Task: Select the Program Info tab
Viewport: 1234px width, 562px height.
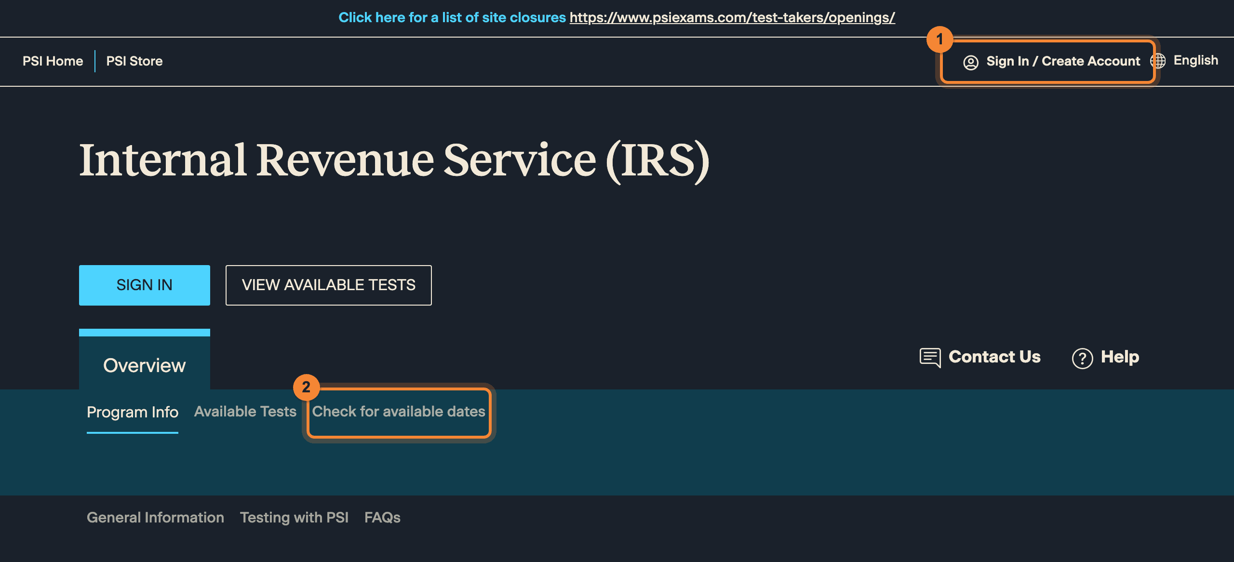Action: coord(133,412)
